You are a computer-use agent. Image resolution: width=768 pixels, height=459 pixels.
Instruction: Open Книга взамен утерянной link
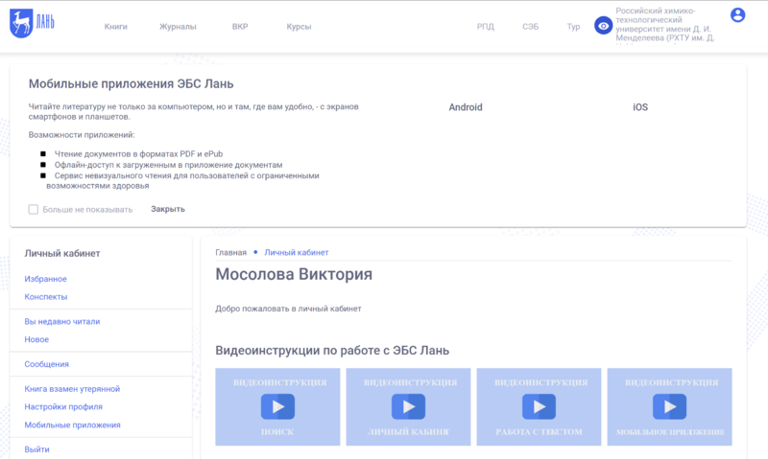72,389
